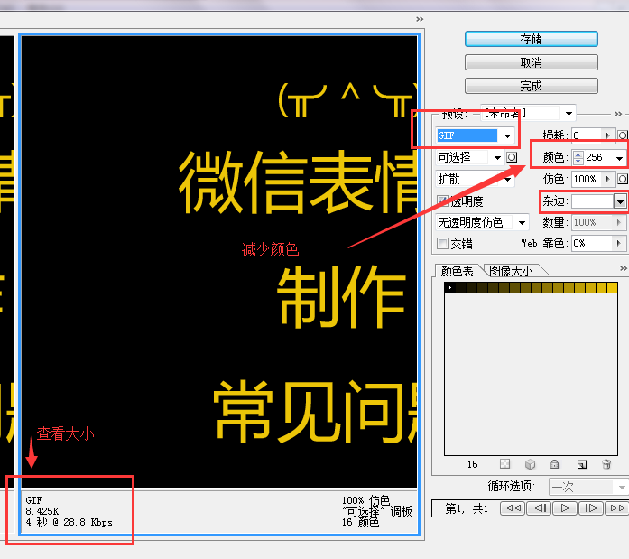Open the disabled 循环选项 一次 dropdown

coord(587,487)
